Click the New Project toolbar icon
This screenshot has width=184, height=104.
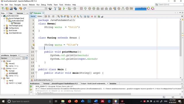[7, 8]
